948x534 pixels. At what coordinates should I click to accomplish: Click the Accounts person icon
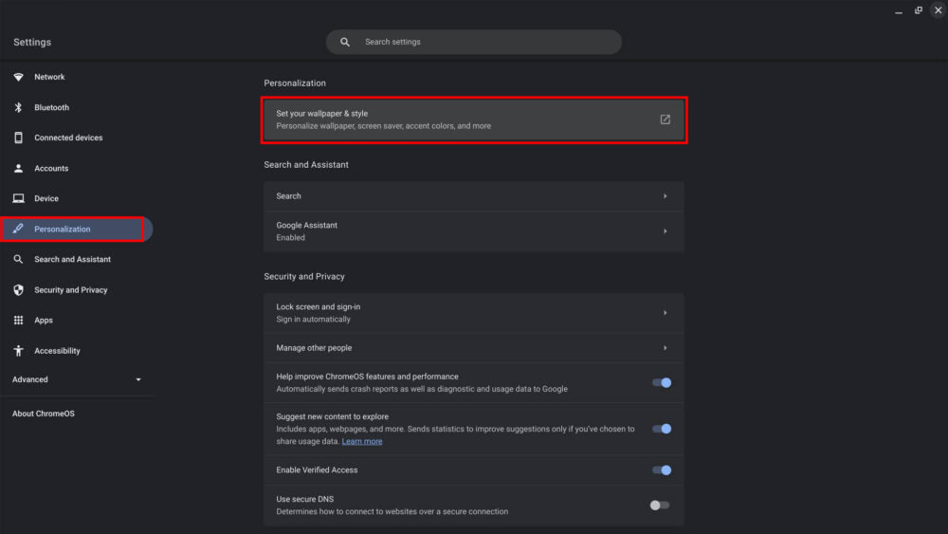[x=18, y=168]
